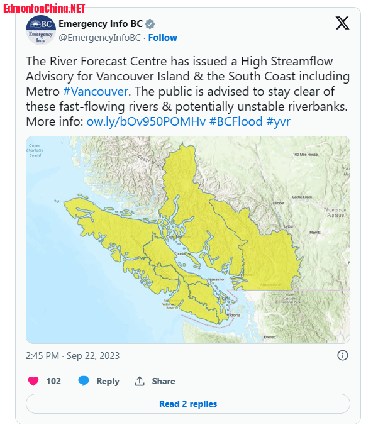The image size is (378, 437).
Task: Open the ow.ly/bOv950POMHv link
Action: 146,121
